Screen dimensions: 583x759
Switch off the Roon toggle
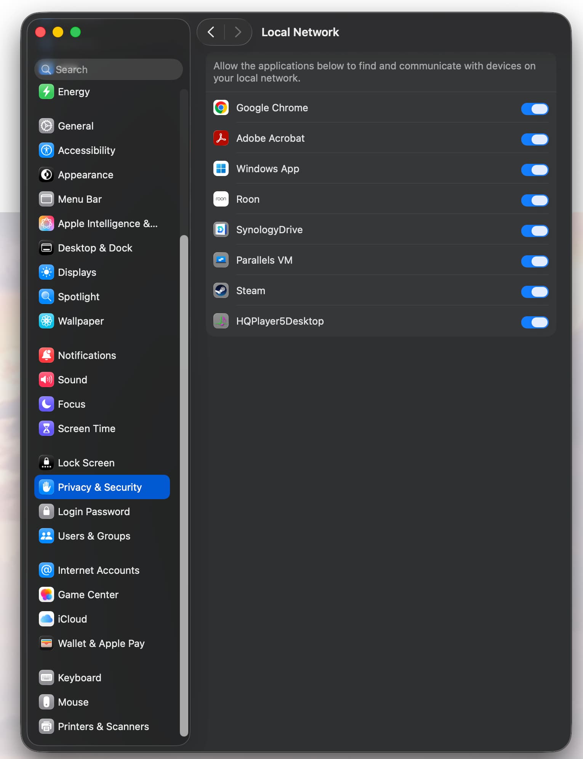point(534,200)
